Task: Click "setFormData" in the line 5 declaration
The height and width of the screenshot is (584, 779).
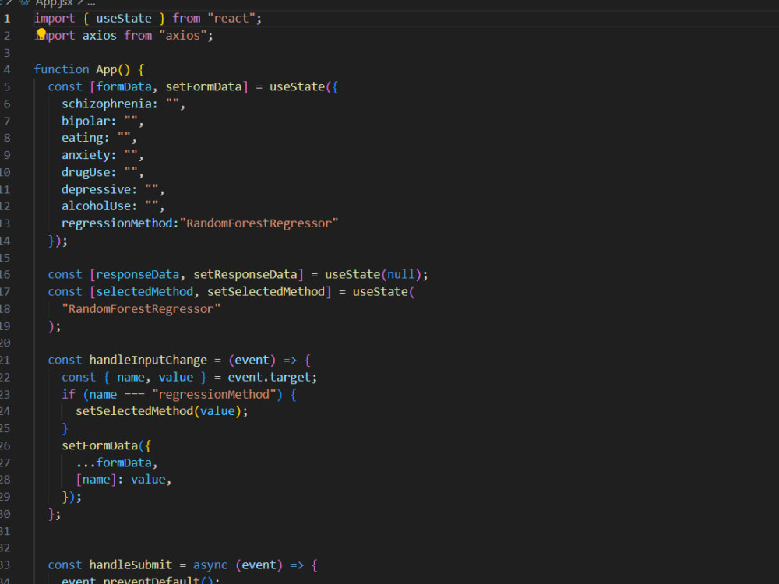Action: click(x=203, y=87)
